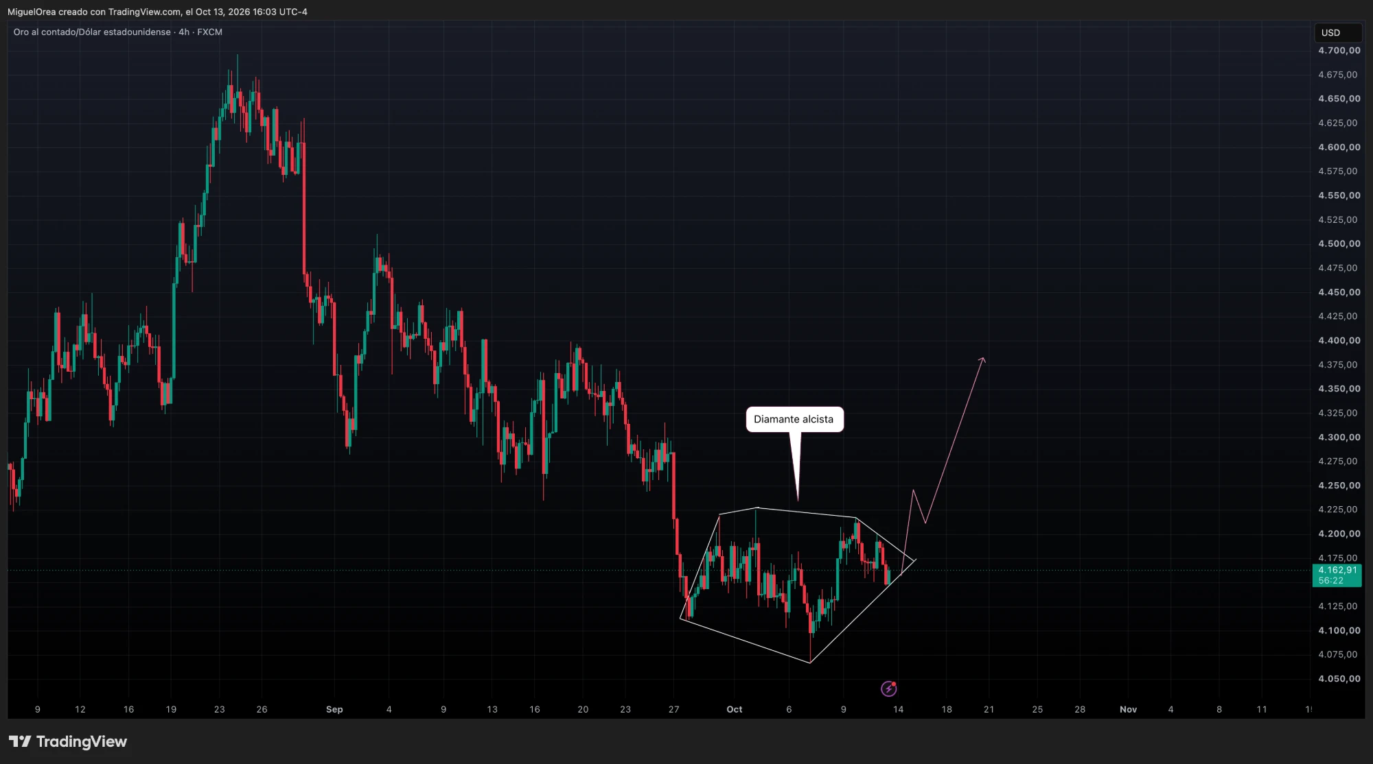Click the 4.500,00 price axis label
This screenshot has width=1373, height=764.
coord(1339,243)
